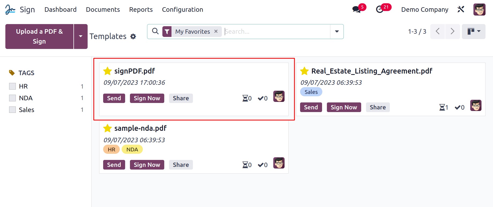Open the Templates gear settings icon
This screenshot has width=493, height=207.
tap(133, 36)
